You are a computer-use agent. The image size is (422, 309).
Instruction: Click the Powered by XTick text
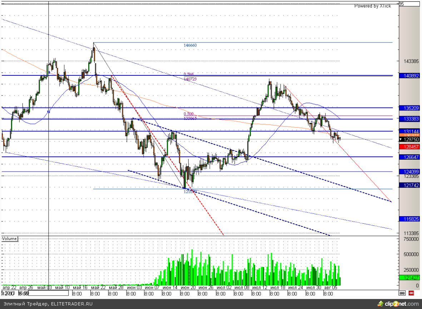pyautogui.click(x=372, y=6)
